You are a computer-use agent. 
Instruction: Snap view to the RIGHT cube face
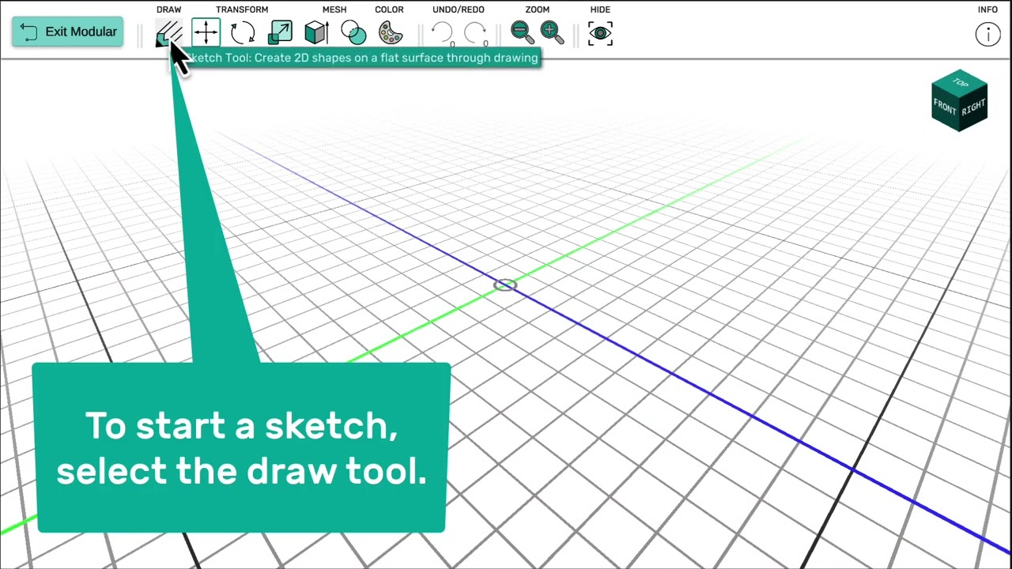pos(974,108)
